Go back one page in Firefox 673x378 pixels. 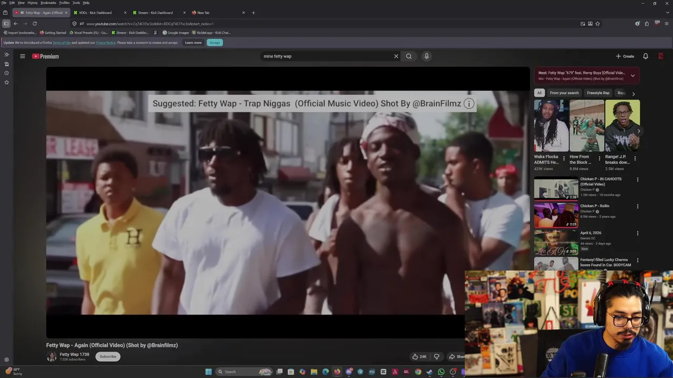coord(16,24)
